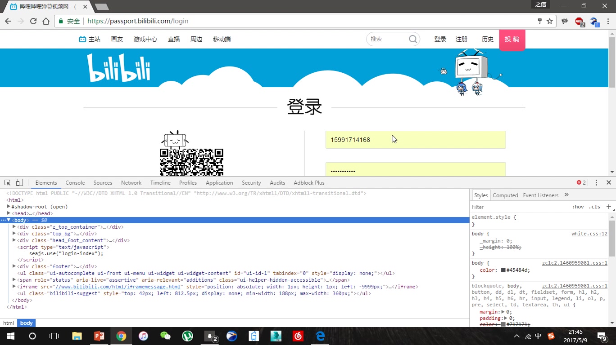
Task: Open the Application tab
Action: tap(219, 182)
